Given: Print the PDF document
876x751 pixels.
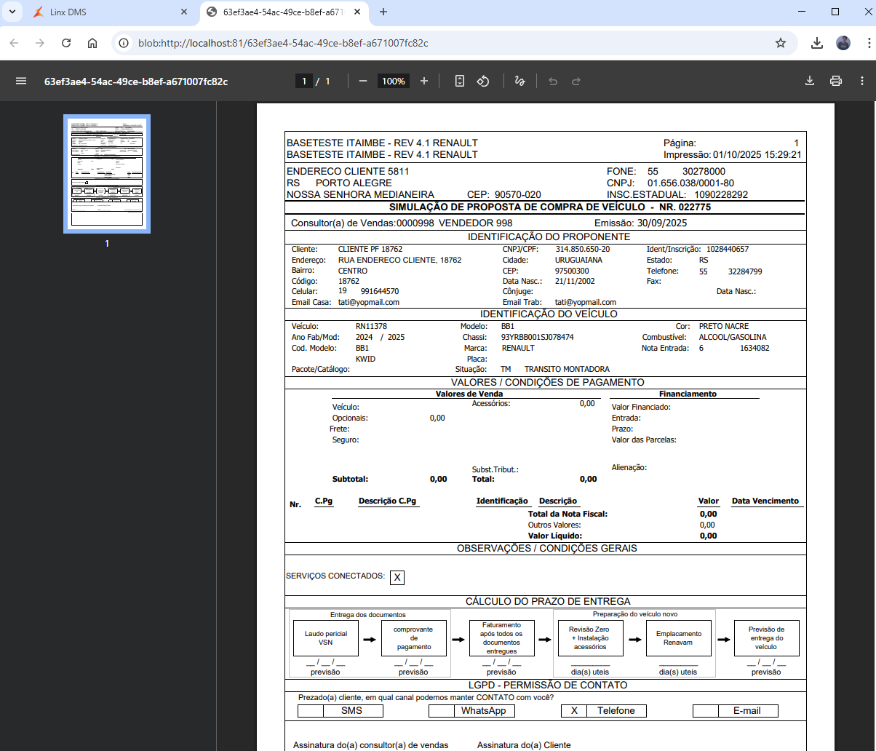Looking at the screenshot, I should point(836,81).
